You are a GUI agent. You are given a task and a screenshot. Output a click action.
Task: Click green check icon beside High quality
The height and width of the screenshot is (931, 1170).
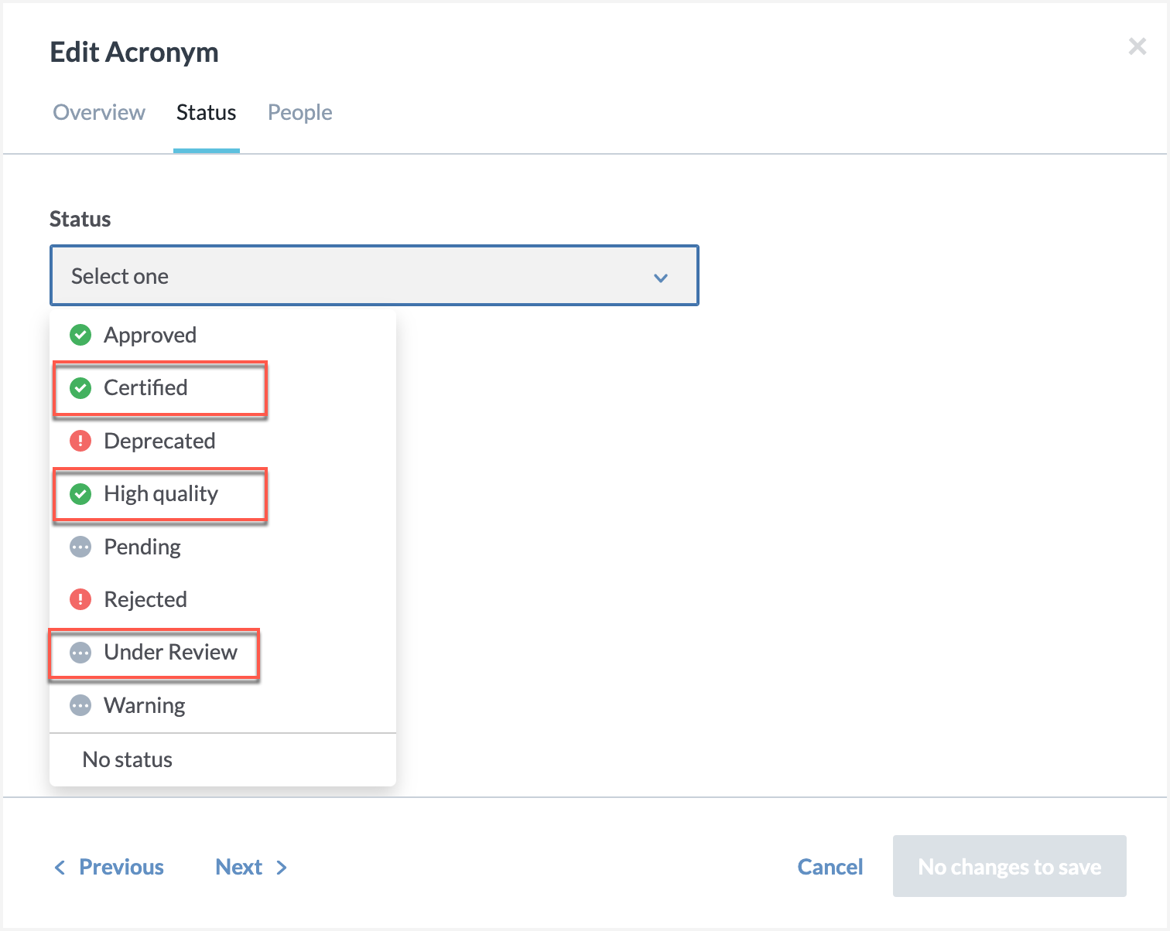point(80,493)
